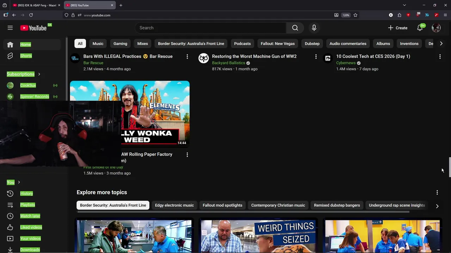Select the Albums filter chip
The image size is (451, 253).
[383, 44]
